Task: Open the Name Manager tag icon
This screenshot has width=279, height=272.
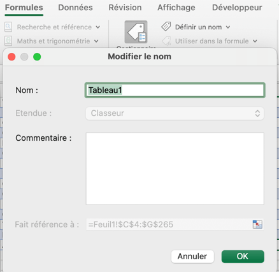Action: 136,32
